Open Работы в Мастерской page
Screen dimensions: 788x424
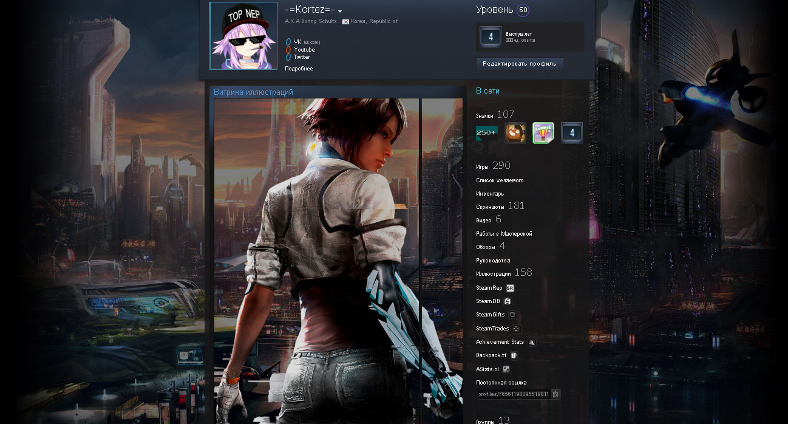coord(504,234)
